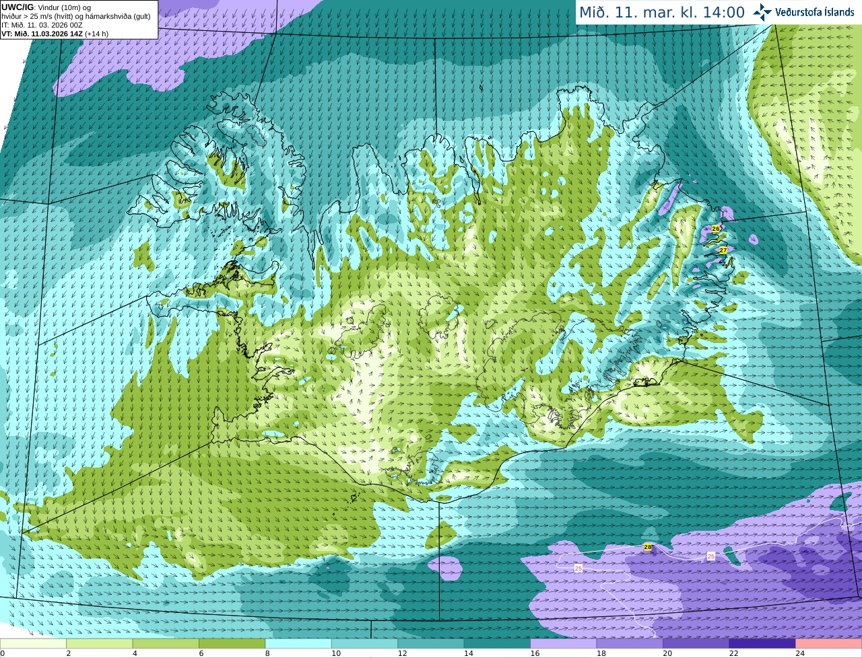Select the 16–18 m/s light purple legend swatch
The height and width of the screenshot is (658, 862).
point(564,644)
